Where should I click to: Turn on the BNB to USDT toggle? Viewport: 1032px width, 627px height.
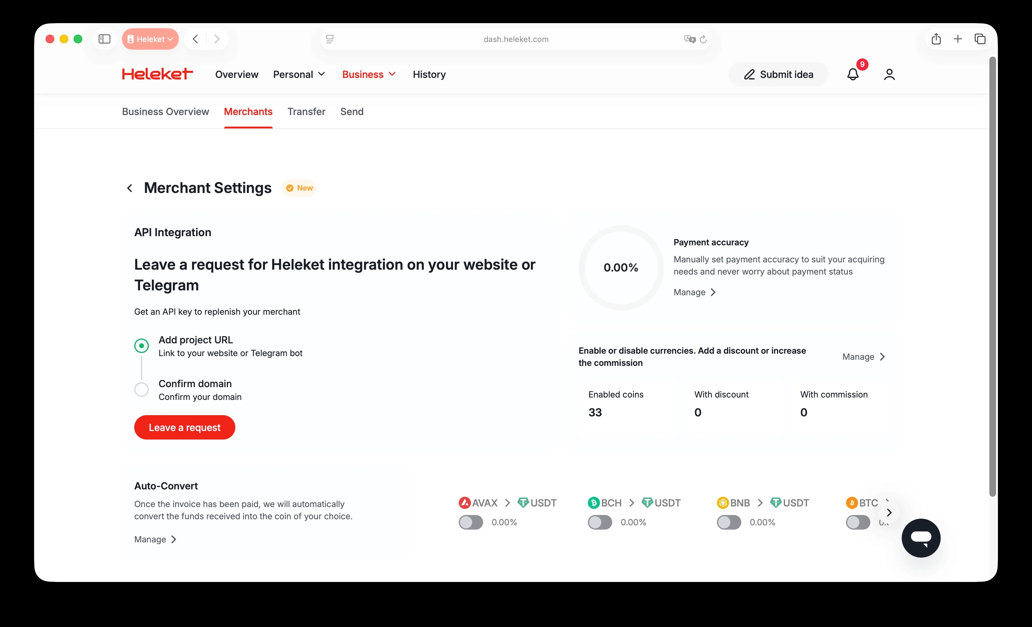pyautogui.click(x=729, y=522)
